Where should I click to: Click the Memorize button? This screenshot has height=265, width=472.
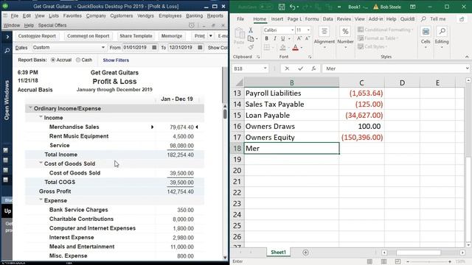pos(172,36)
